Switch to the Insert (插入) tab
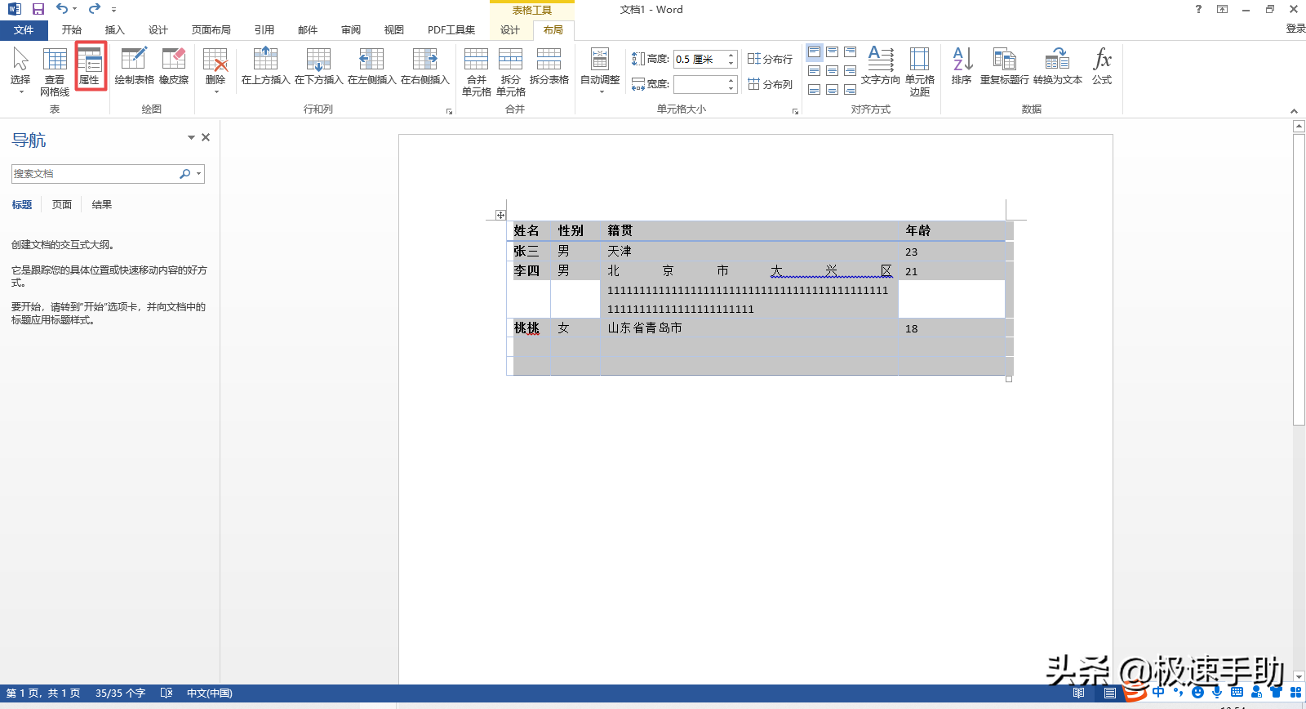 (x=115, y=30)
